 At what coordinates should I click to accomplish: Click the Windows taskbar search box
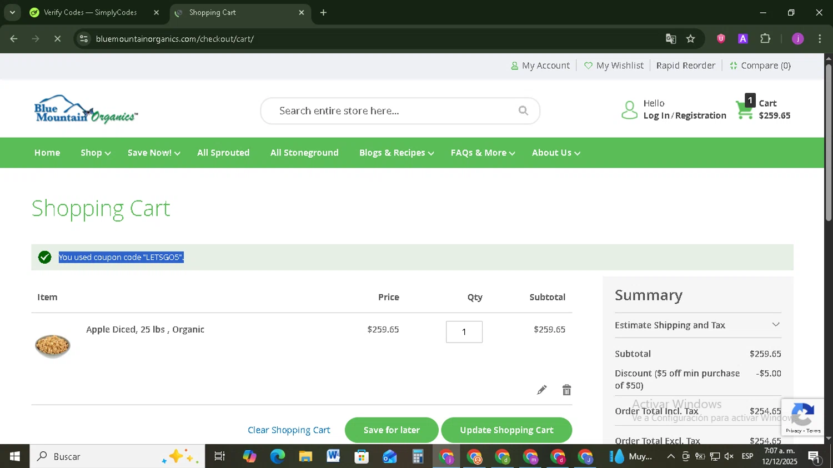[x=117, y=456]
